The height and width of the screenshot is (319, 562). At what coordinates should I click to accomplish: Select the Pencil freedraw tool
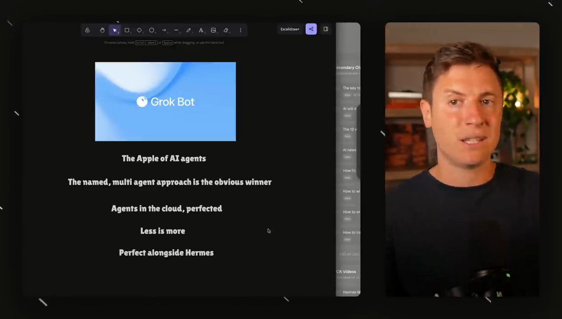tap(188, 30)
